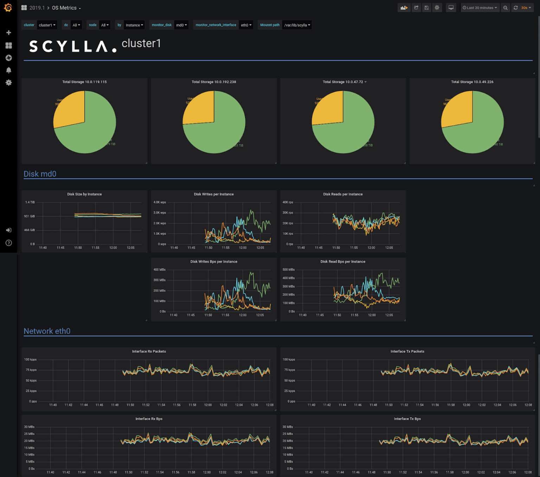Click the Add panel icon
Screen dimensions: 540x477
tap(404, 8)
